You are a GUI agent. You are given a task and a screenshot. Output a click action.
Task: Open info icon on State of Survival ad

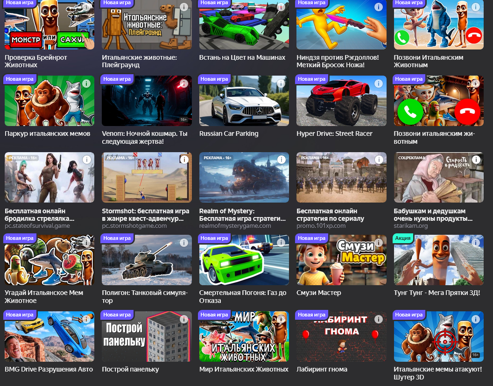[86, 160]
